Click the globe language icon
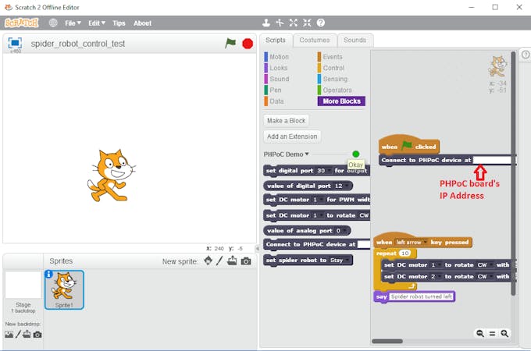This screenshot has width=531, height=351. (x=53, y=23)
